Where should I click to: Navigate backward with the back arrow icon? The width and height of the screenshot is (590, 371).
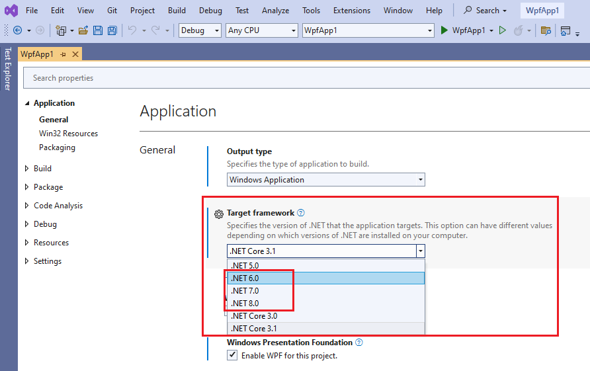click(x=17, y=30)
